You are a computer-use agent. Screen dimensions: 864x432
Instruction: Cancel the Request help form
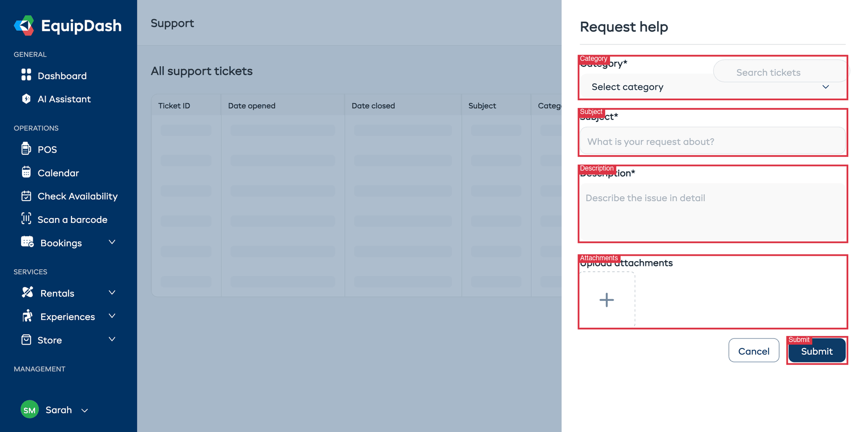point(754,350)
